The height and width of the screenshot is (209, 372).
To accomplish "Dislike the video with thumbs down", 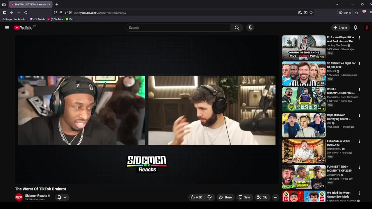I will coord(210,197).
